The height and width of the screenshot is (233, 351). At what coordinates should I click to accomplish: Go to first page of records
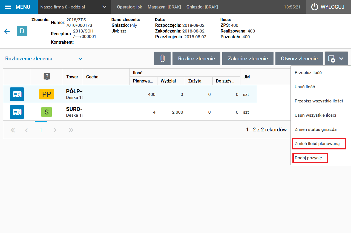13,130
